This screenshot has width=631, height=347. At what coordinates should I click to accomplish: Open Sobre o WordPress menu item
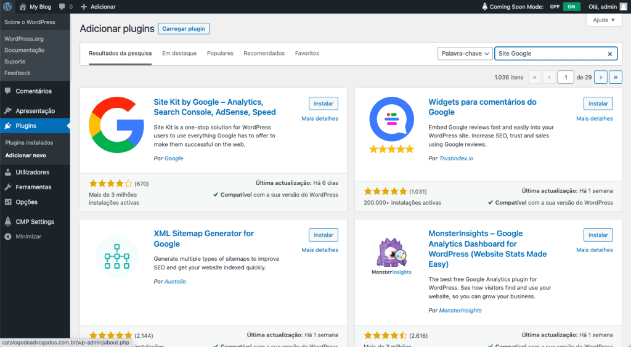coord(30,22)
